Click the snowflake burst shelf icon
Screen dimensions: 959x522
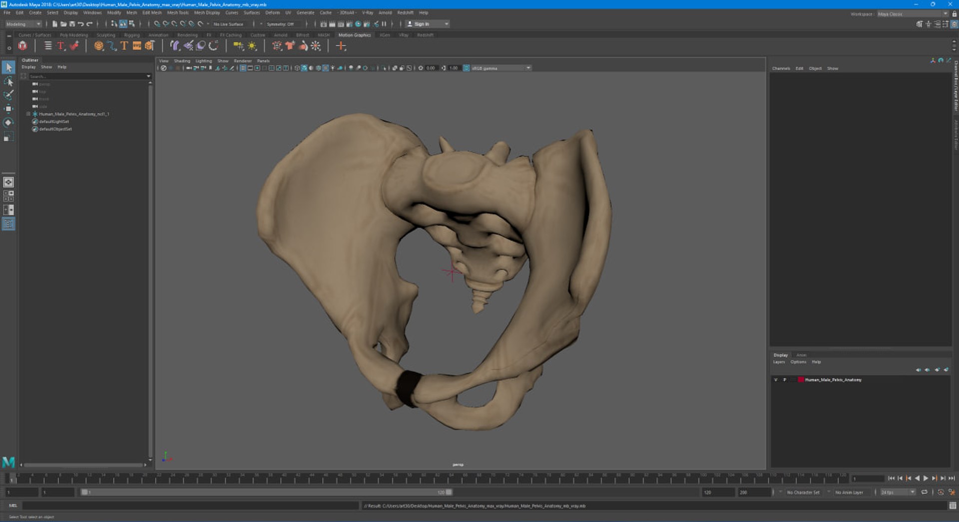(x=316, y=46)
